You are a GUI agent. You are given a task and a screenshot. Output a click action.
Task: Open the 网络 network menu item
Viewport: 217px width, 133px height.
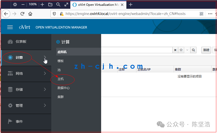click(26, 73)
